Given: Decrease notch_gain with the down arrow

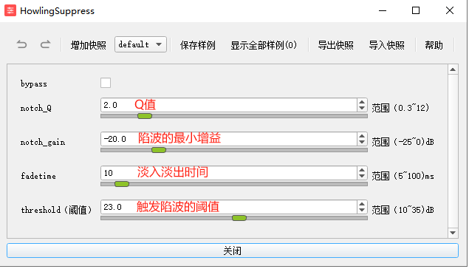Looking at the screenshot, I should tap(362, 142).
